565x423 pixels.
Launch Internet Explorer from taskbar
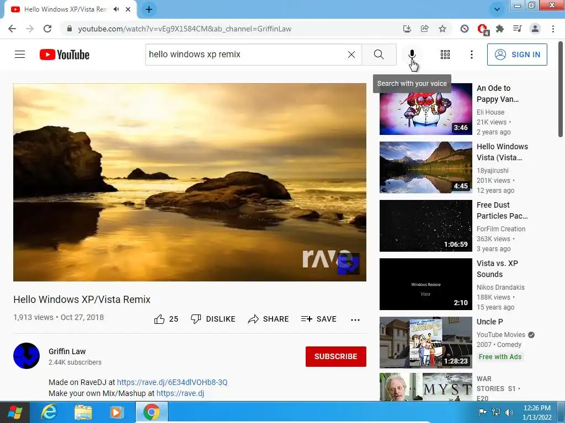pos(49,412)
